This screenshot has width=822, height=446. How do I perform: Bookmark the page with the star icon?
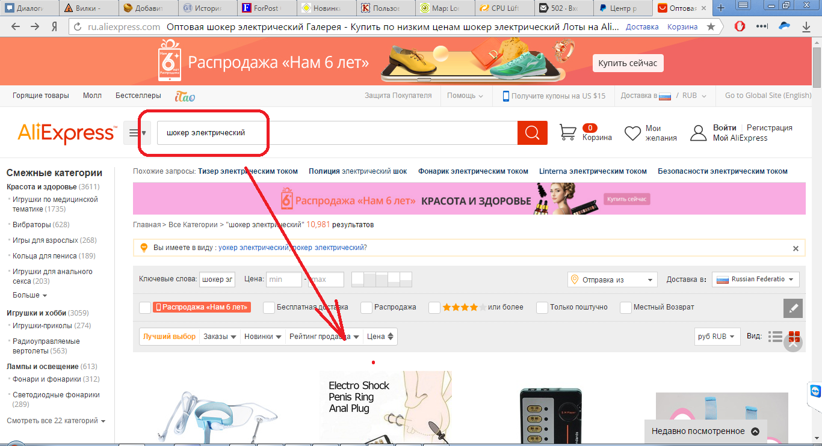711,27
